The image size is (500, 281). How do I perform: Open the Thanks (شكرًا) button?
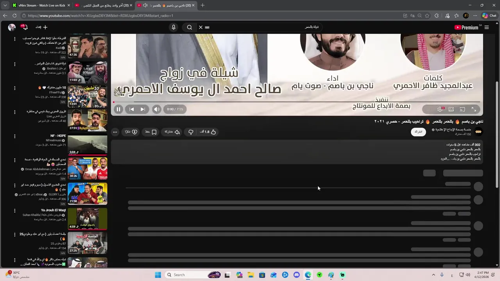click(131, 132)
